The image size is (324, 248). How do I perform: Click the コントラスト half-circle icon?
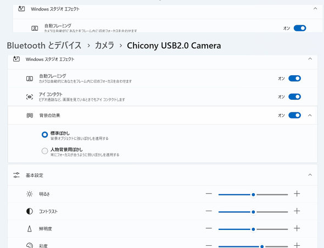click(30, 211)
